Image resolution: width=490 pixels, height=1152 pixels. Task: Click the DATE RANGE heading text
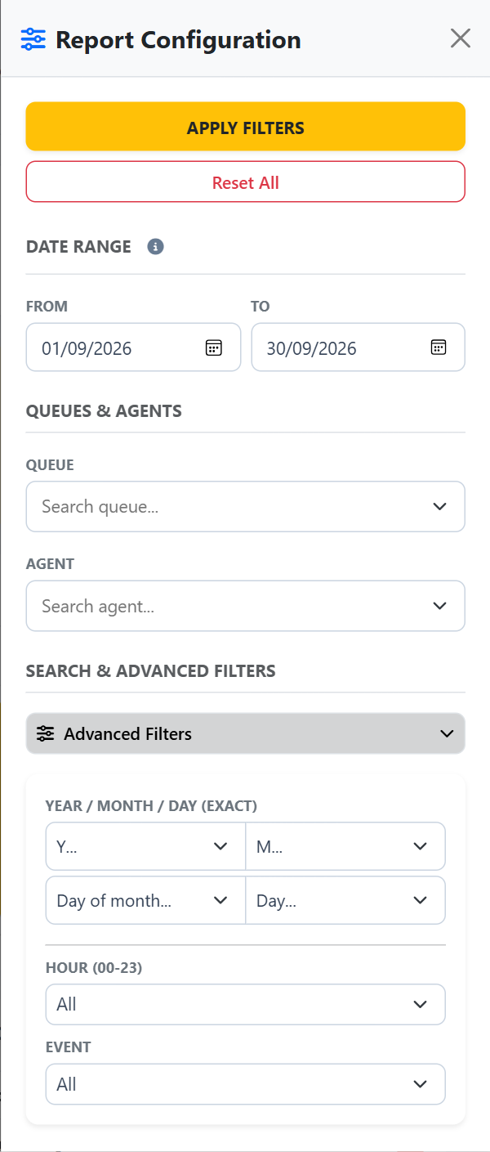tap(78, 247)
